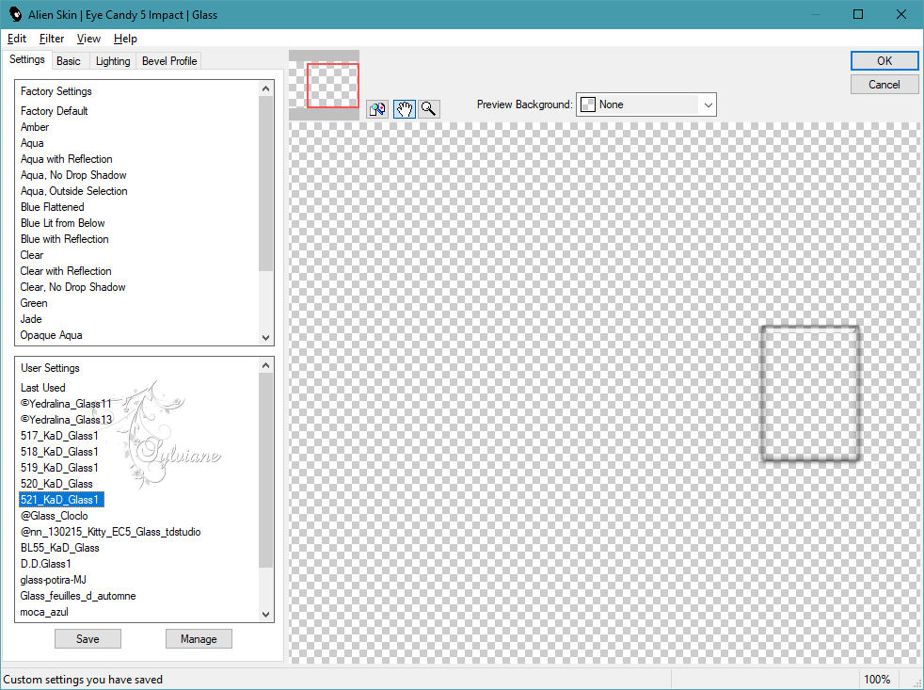Screen dimensions: 924x690
Task: Select Blue Lit from Below preset
Action: tap(63, 222)
